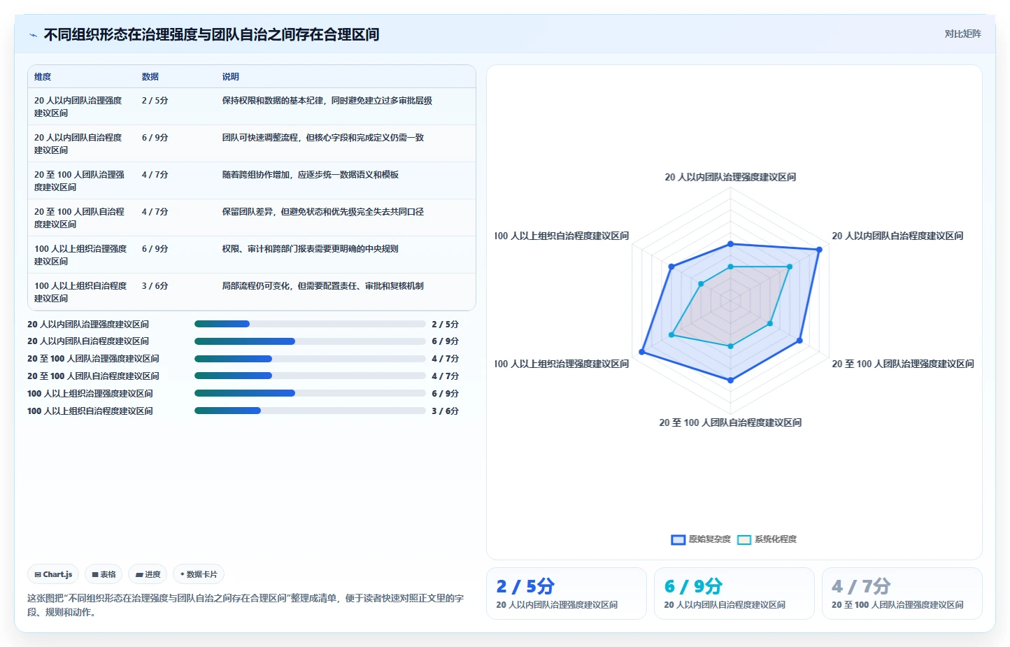This screenshot has height=647, width=1010.
Task: Click blue radar point on 100 人以上组织自治程度 axis
Action: click(671, 266)
